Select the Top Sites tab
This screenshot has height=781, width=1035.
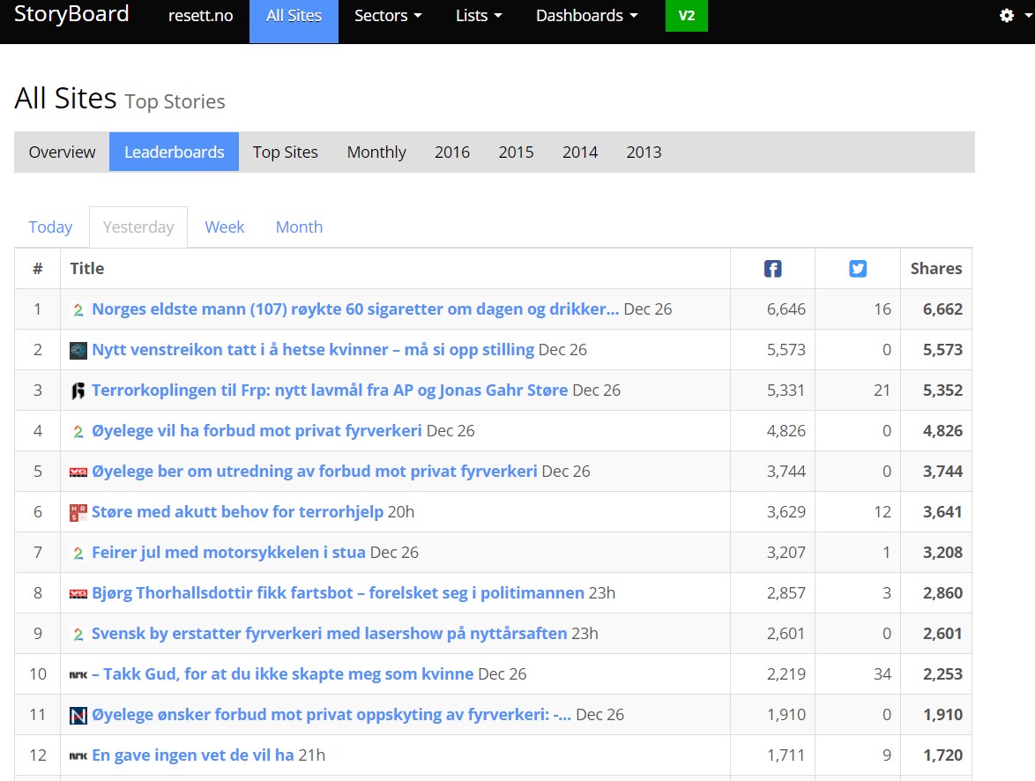coord(285,152)
